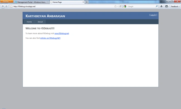
Task: Click the Karthikeyan Anbarasan site title
Action: click(45, 16)
